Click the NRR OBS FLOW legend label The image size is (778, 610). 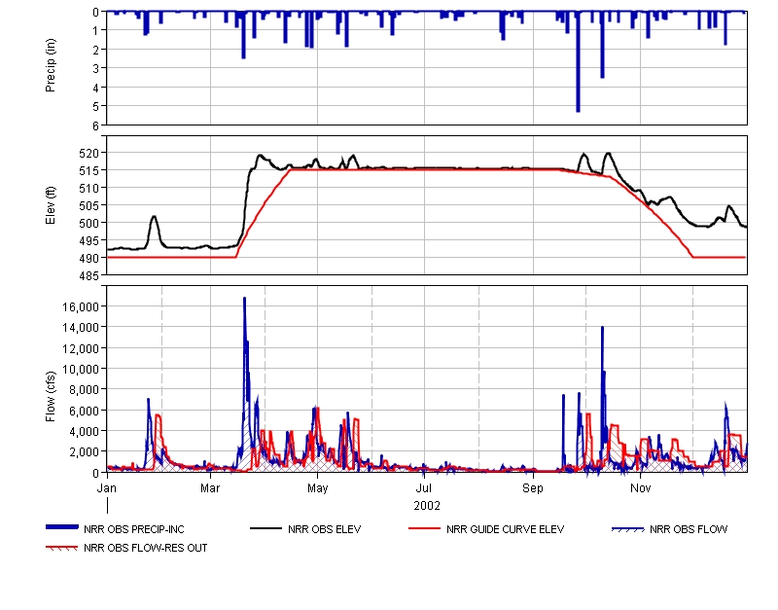689,529
